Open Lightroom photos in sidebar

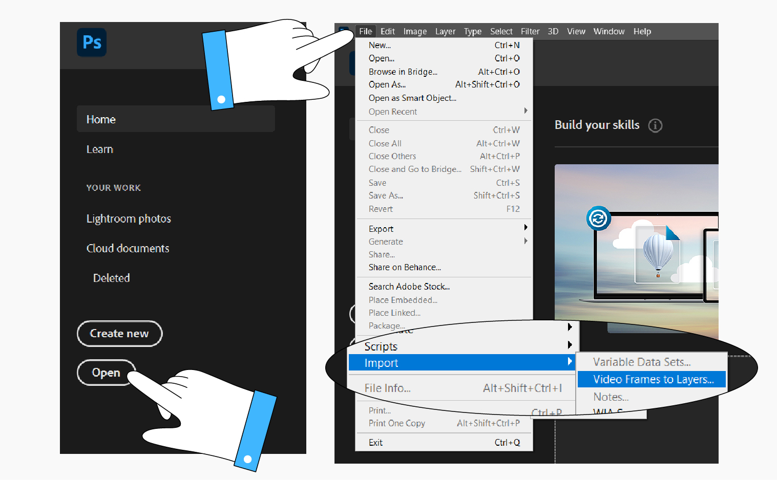129,219
